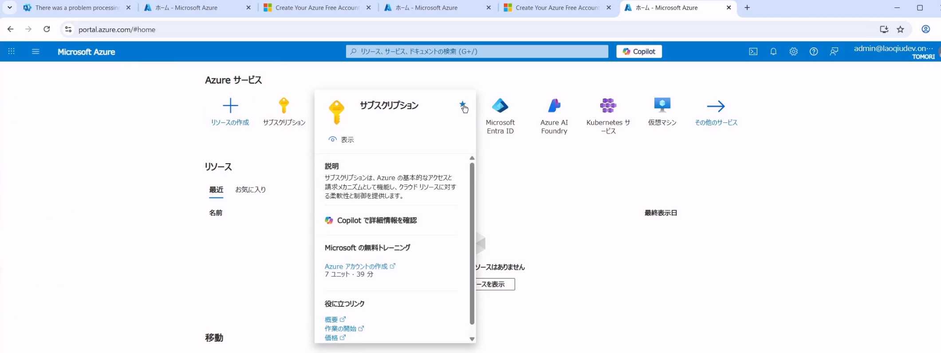This screenshot has height=353, width=941.
Task: Open Azure Cloud Shell icon
Action: [753, 51]
